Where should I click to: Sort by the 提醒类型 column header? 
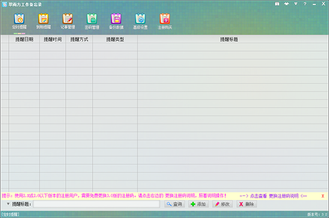click(115, 40)
